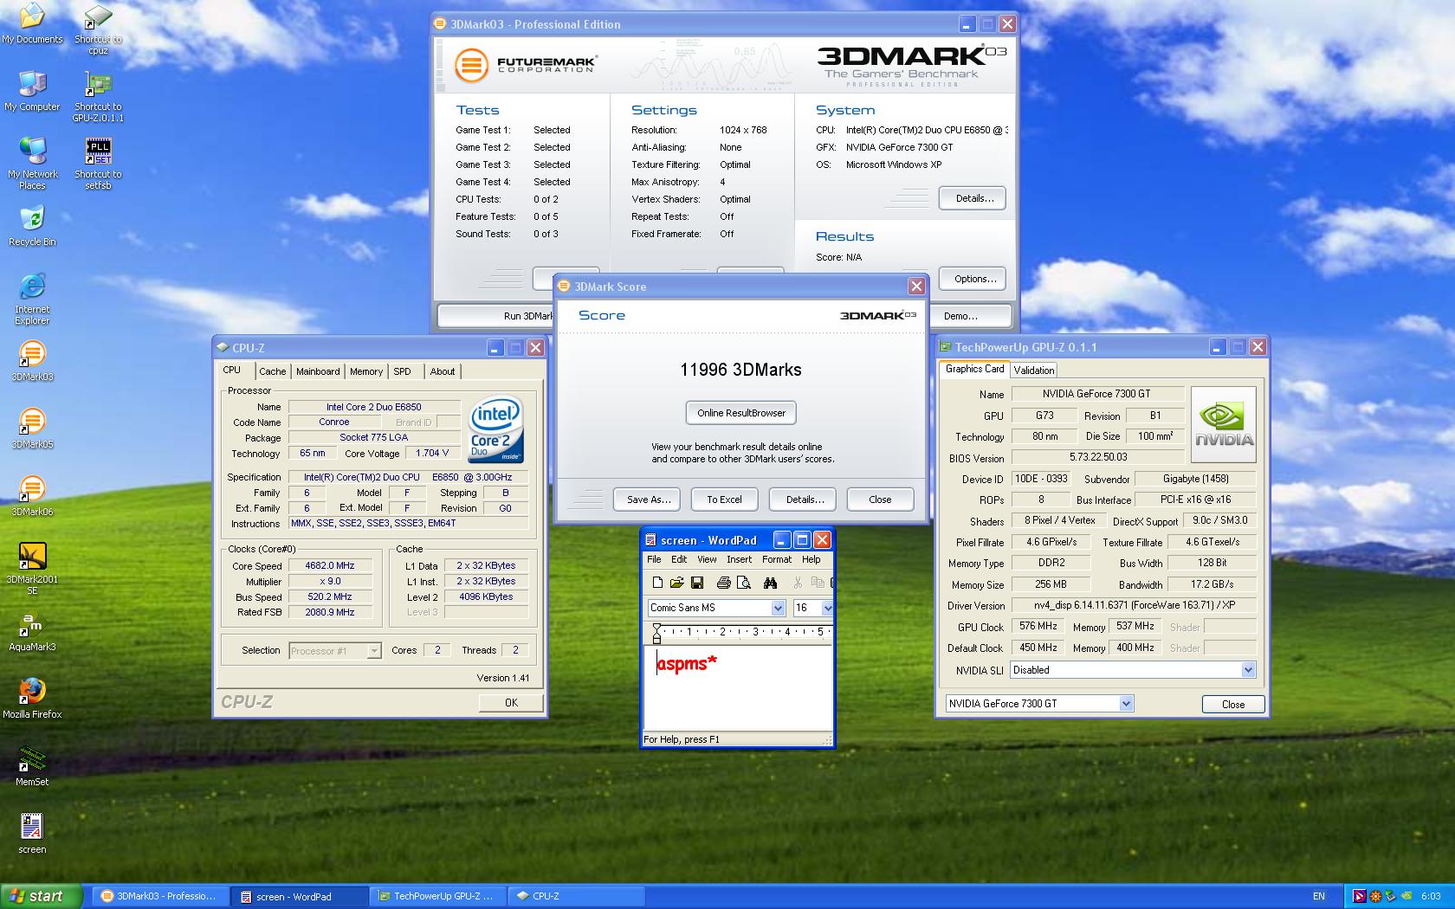The width and height of the screenshot is (1455, 909).
Task: Switch to the Memory tab in CPU-Z
Action: coord(366,371)
